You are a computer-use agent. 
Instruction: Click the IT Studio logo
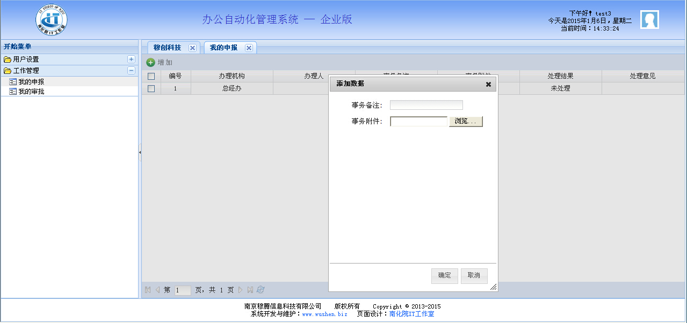tap(52, 19)
